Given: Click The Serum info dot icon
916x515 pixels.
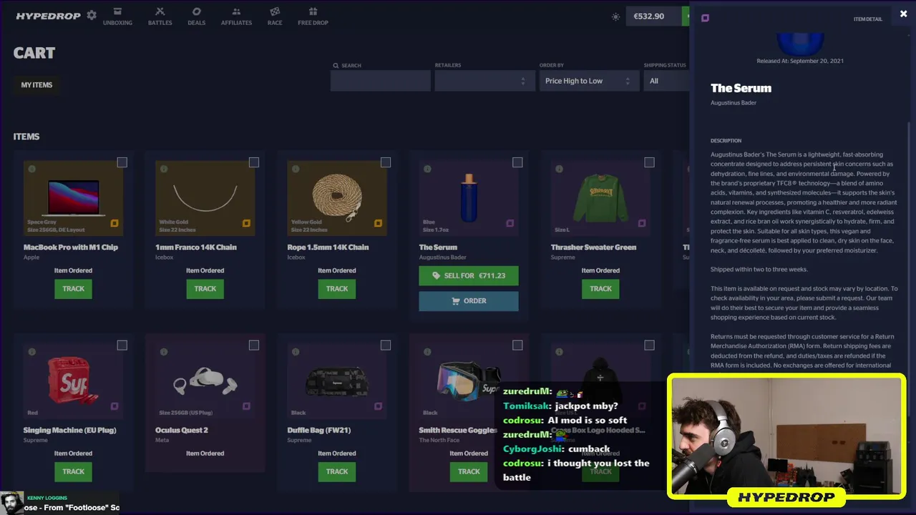Looking at the screenshot, I should tap(427, 169).
